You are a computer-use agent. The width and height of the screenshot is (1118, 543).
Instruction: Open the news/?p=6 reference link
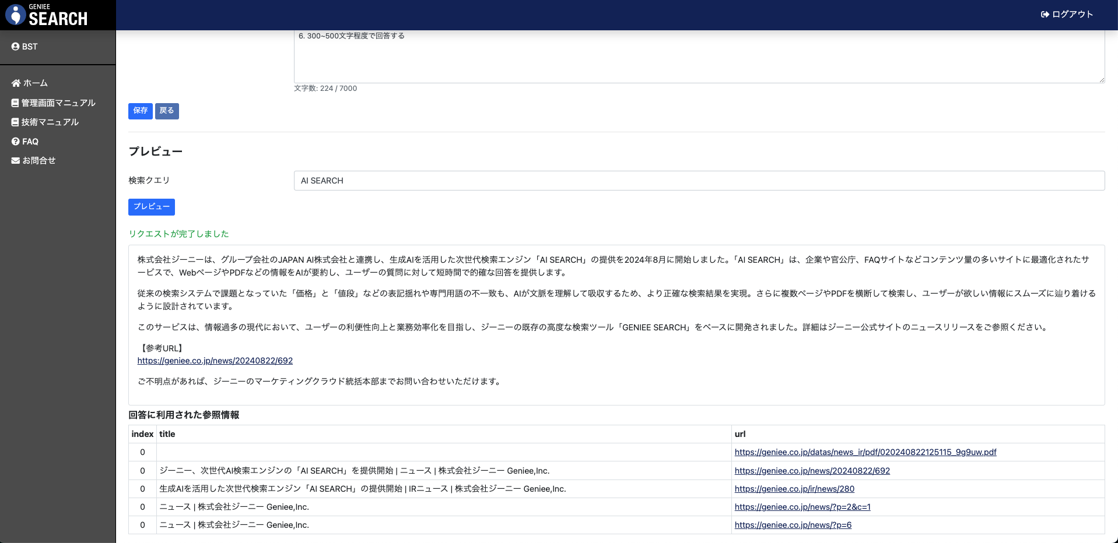click(x=793, y=525)
